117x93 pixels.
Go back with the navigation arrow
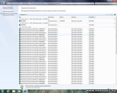pos(1,3)
